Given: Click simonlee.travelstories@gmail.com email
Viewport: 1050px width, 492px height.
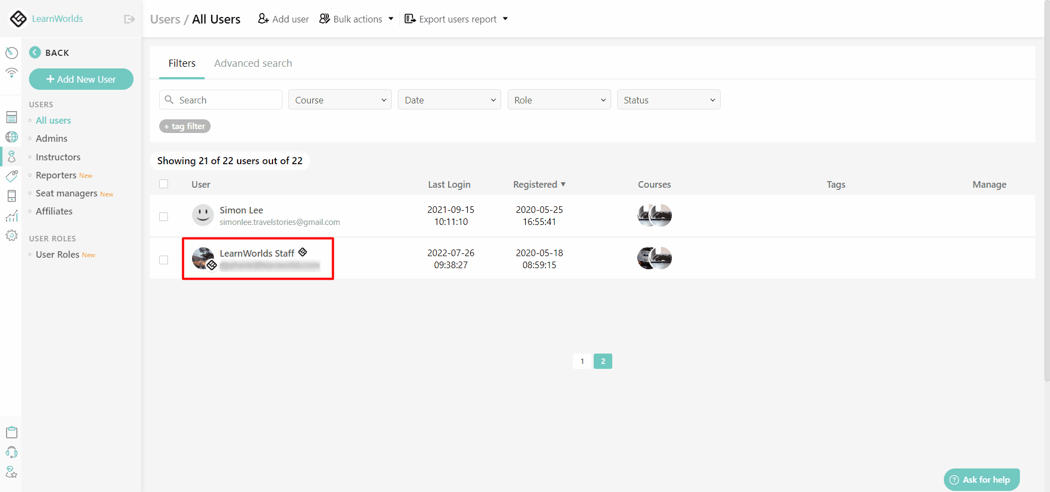Looking at the screenshot, I should tap(280, 222).
